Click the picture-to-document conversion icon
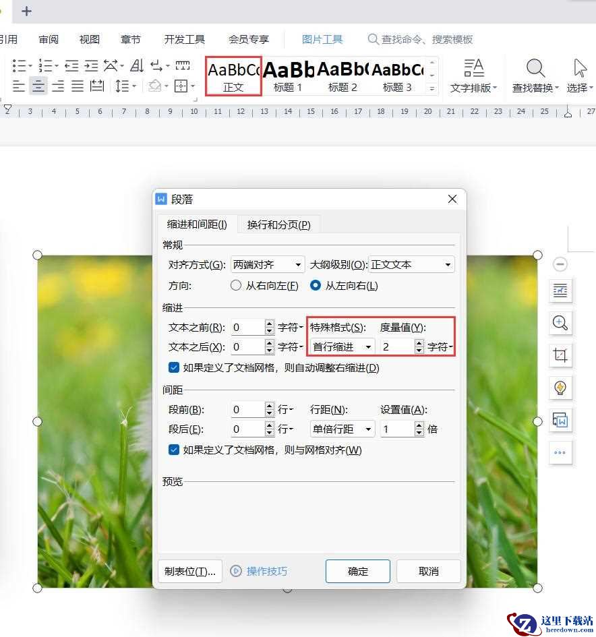 click(x=560, y=420)
